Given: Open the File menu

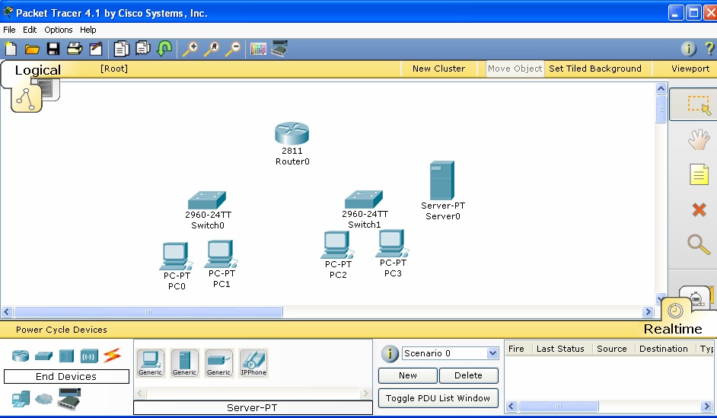Looking at the screenshot, I should tap(9, 30).
